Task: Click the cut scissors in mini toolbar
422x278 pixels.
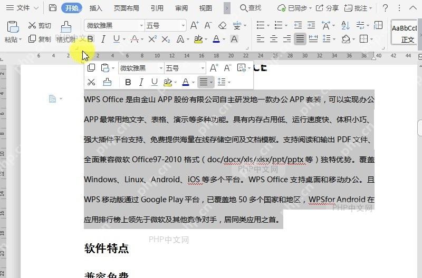Action: (x=91, y=82)
